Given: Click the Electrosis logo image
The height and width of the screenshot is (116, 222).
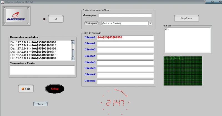Looking at the screenshot, I should [x=16, y=16].
